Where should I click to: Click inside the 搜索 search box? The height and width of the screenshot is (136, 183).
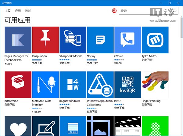pyautogui.click(x=149, y=11)
